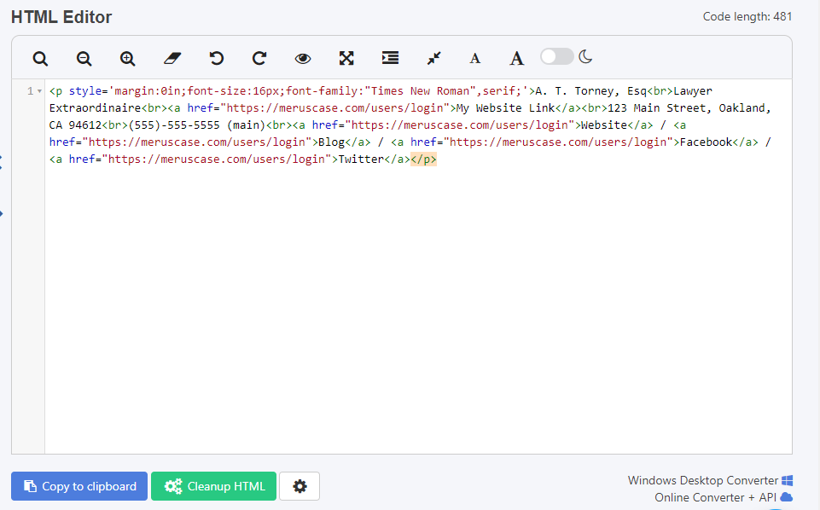Enable dark mode with the moon icon
Screen dimensions: 820x510
click(585, 55)
